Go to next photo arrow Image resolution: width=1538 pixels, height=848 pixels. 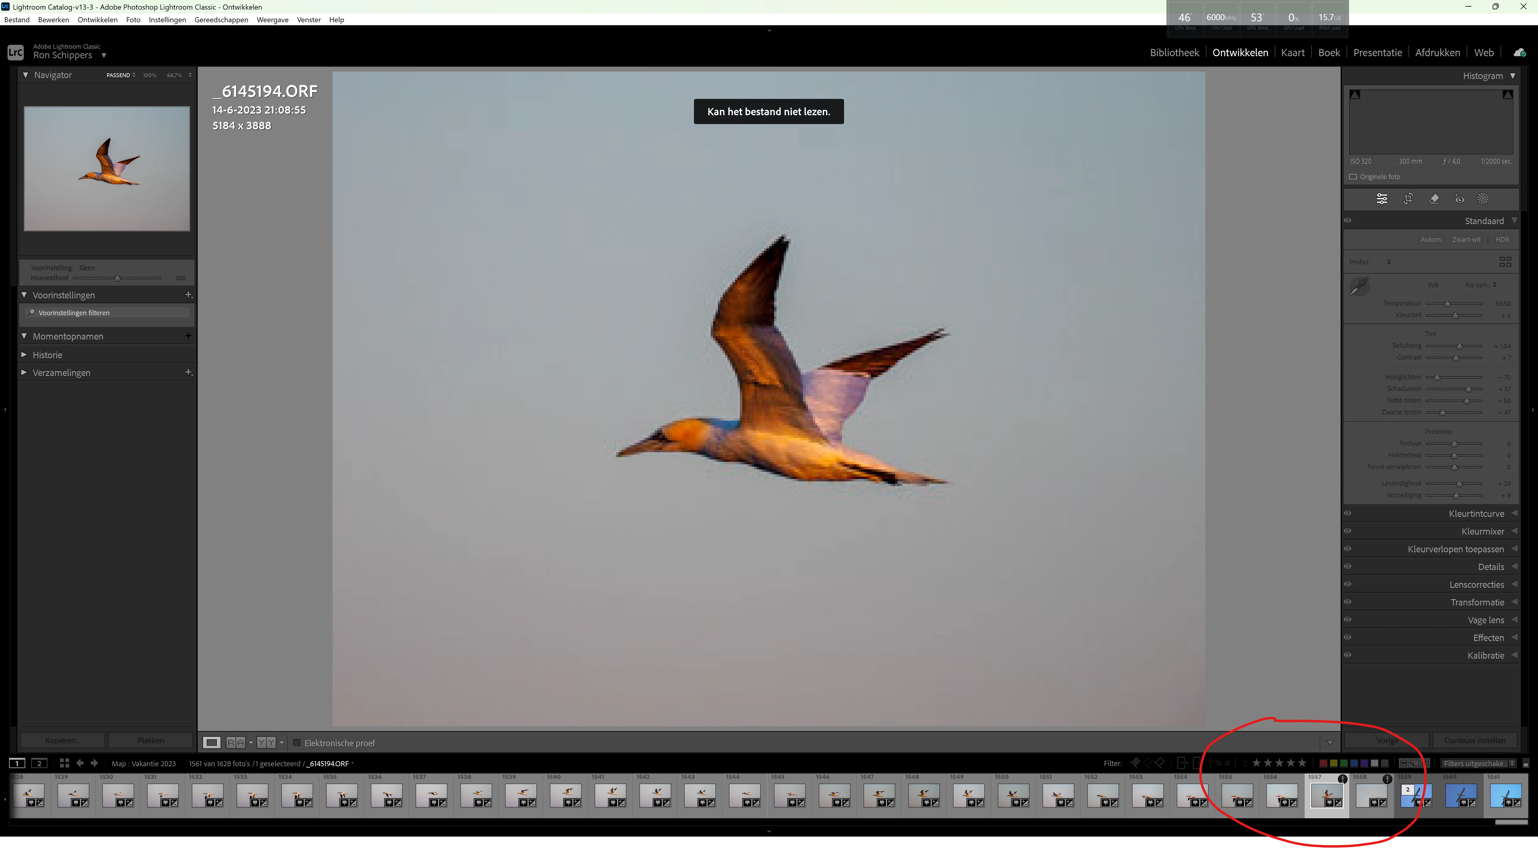coord(94,763)
